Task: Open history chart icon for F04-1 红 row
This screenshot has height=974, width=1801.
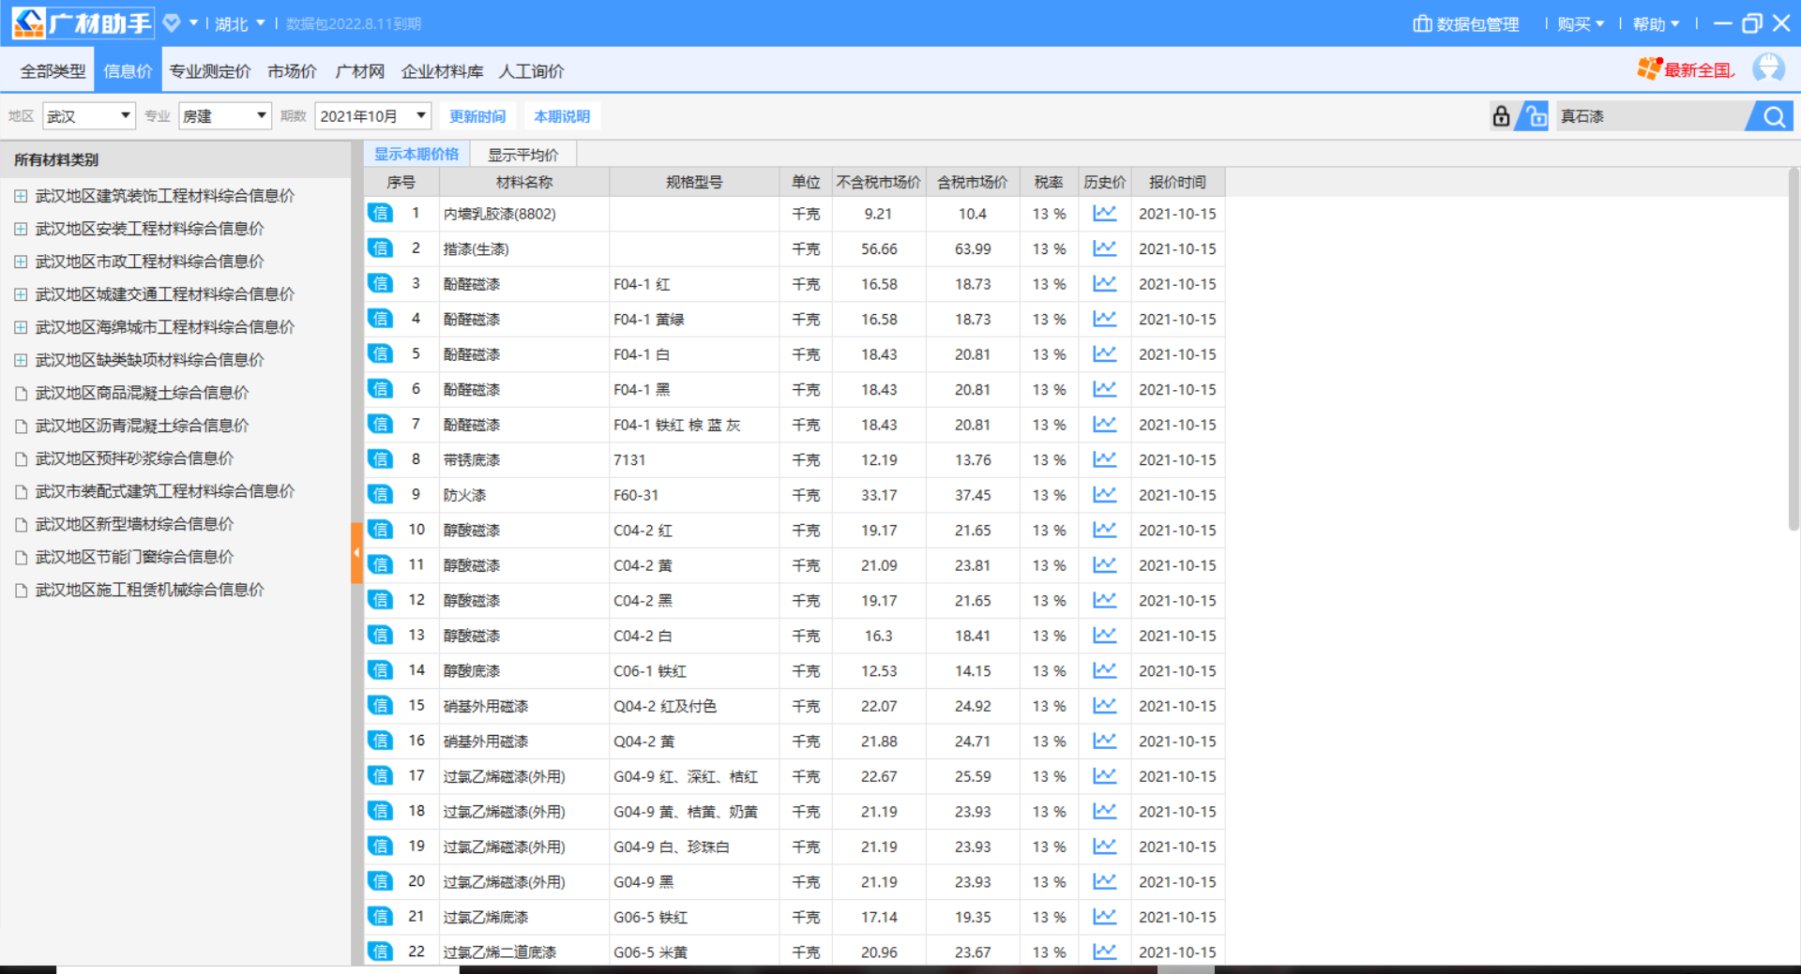Action: click(x=1105, y=284)
